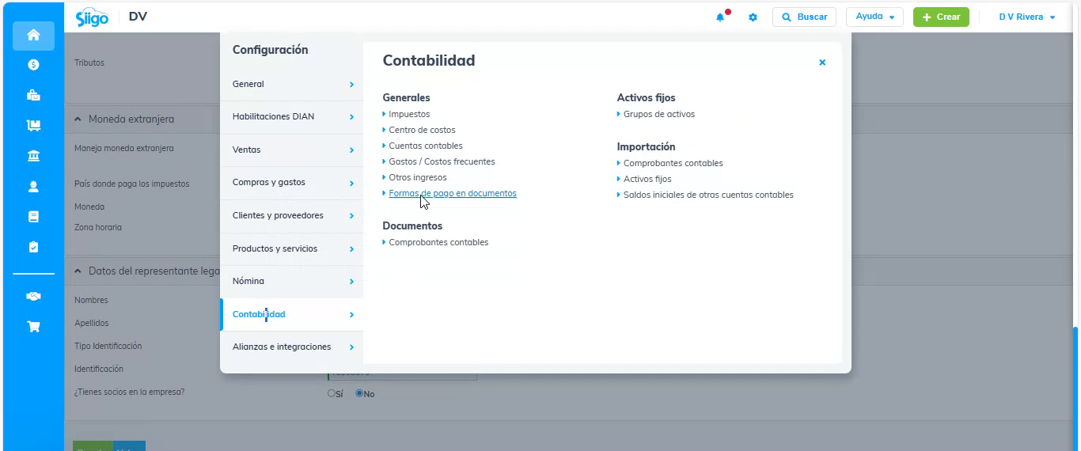Screen dimensions: 1081x451
Task: Open the Impuestos link
Action: [409, 114]
